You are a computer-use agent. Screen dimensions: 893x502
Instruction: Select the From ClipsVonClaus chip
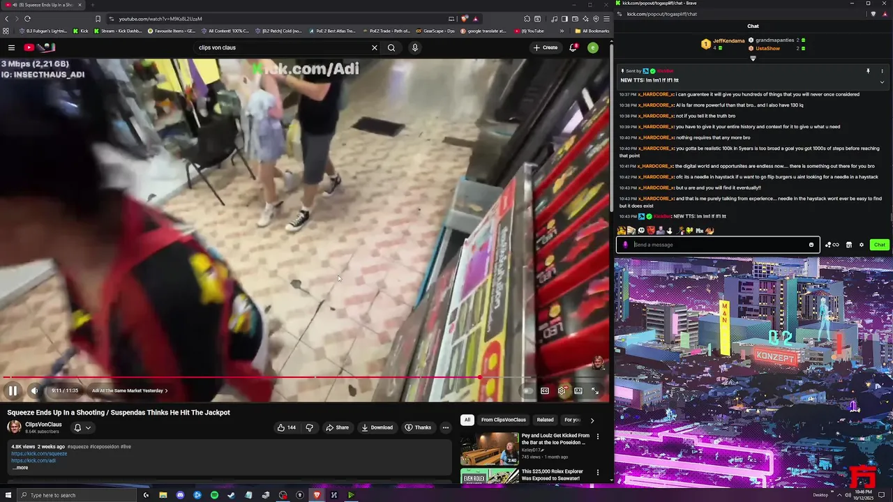pos(503,420)
